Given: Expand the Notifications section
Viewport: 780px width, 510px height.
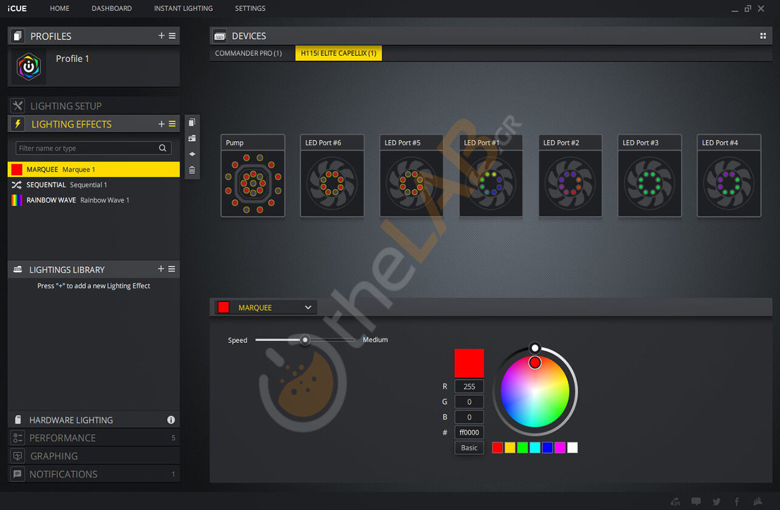Looking at the screenshot, I should tap(94, 474).
